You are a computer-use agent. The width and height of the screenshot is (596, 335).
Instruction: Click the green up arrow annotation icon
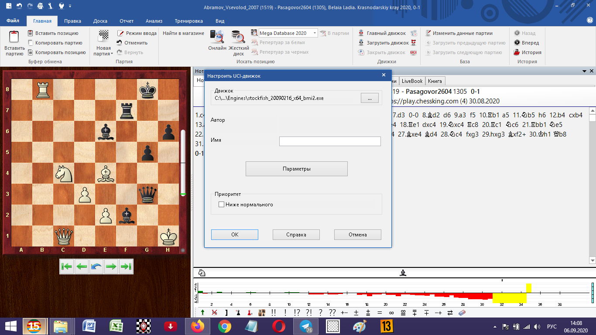[202, 312]
